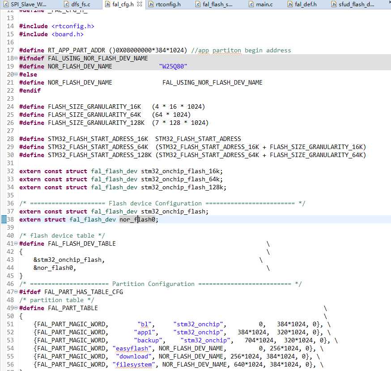Switch to the SPI_Slave_W... editor tab
The image size is (391, 371).
25,4
